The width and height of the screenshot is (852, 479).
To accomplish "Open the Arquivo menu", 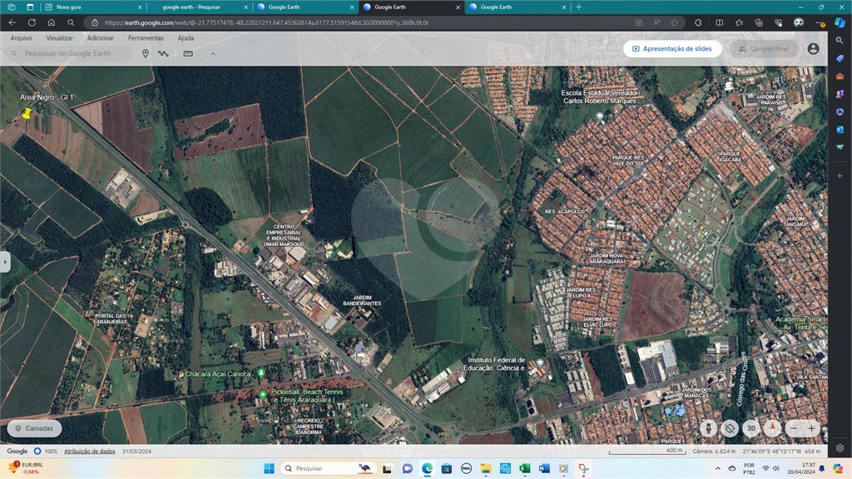I will pos(21,38).
